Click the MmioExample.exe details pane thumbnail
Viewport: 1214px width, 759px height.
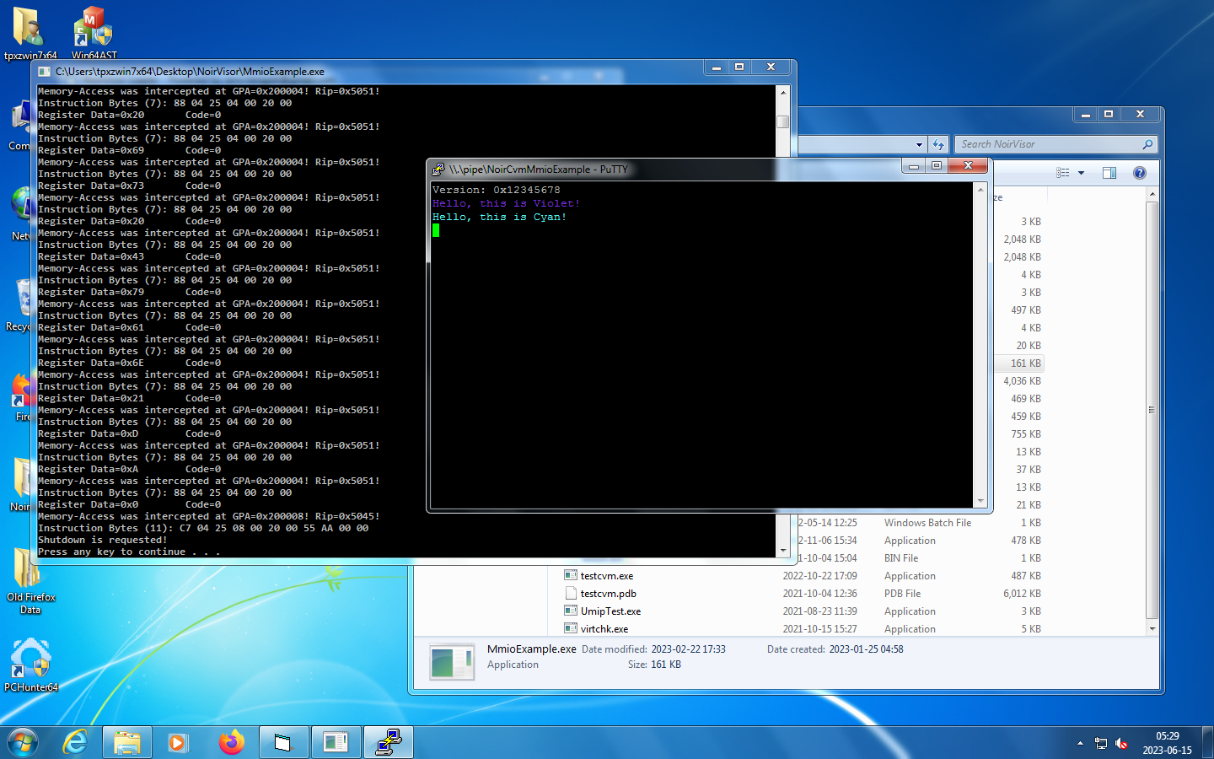click(x=452, y=662)
